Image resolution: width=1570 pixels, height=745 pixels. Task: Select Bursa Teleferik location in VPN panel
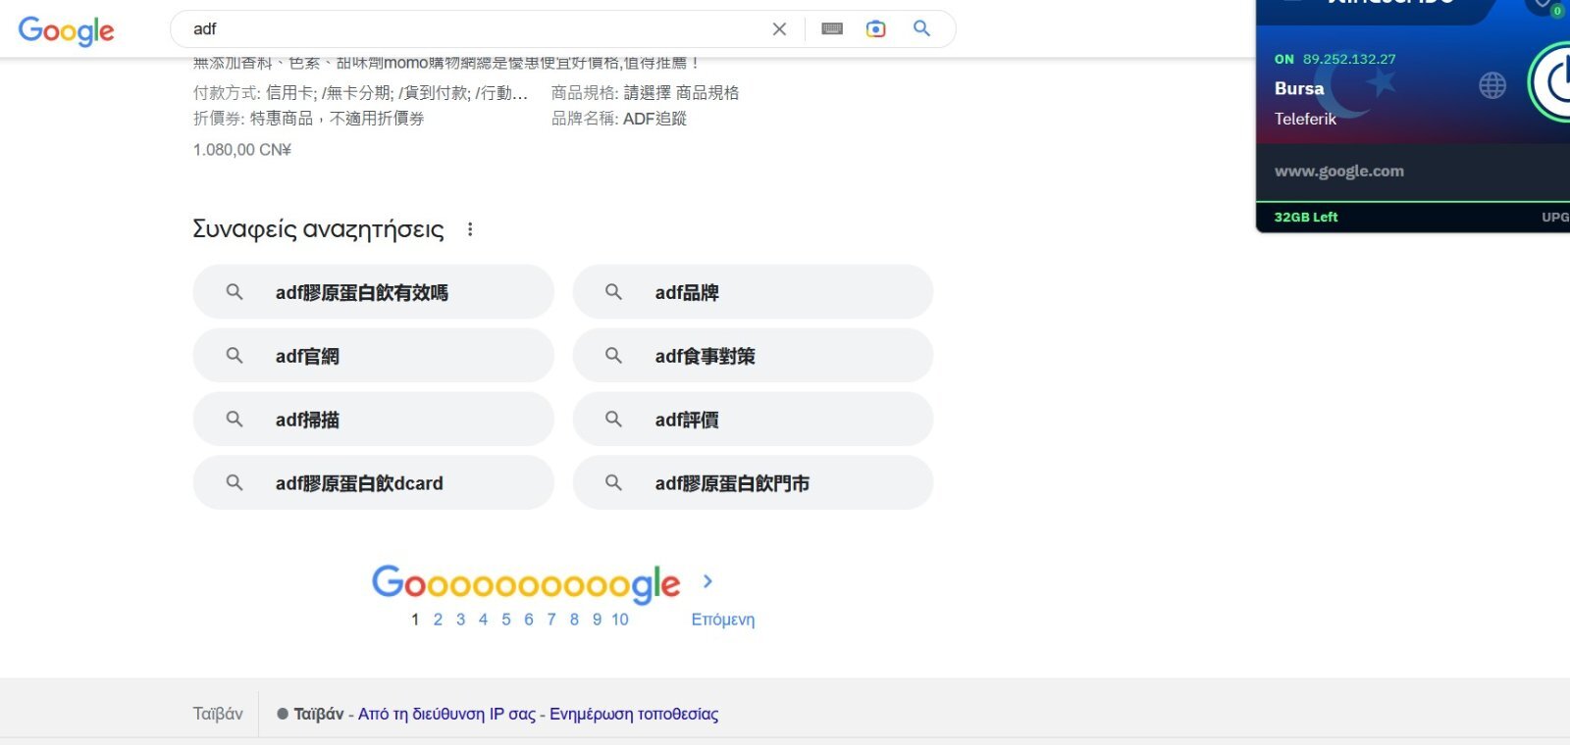[1305, 102]
